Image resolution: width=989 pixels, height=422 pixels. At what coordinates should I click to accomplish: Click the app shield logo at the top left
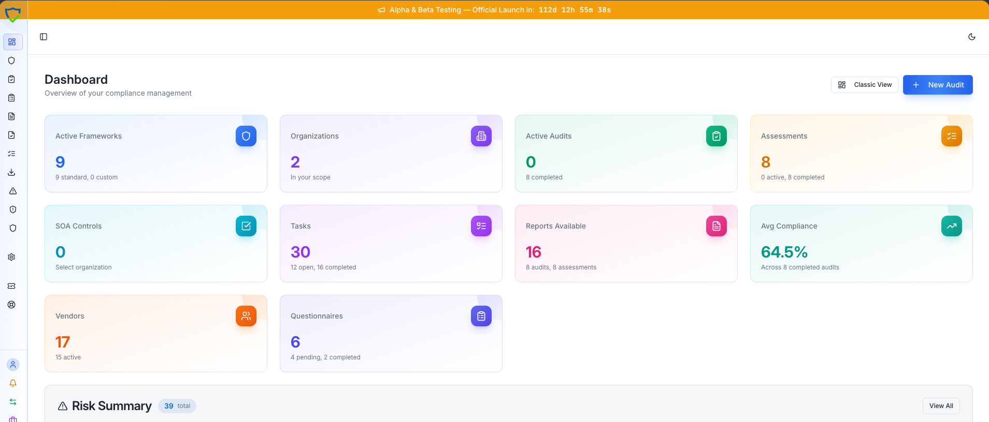point(13,14)
